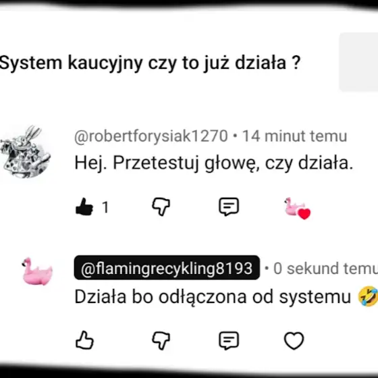Screen dimensions: 378x378
Task: Remove the like from robertforysiak1270's comment
Action: coord(84,207)
